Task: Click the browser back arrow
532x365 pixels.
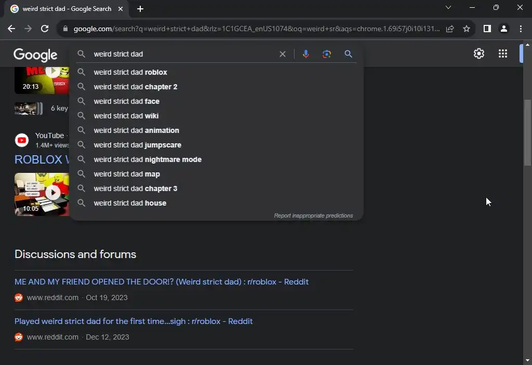Action: pos(11,29)
